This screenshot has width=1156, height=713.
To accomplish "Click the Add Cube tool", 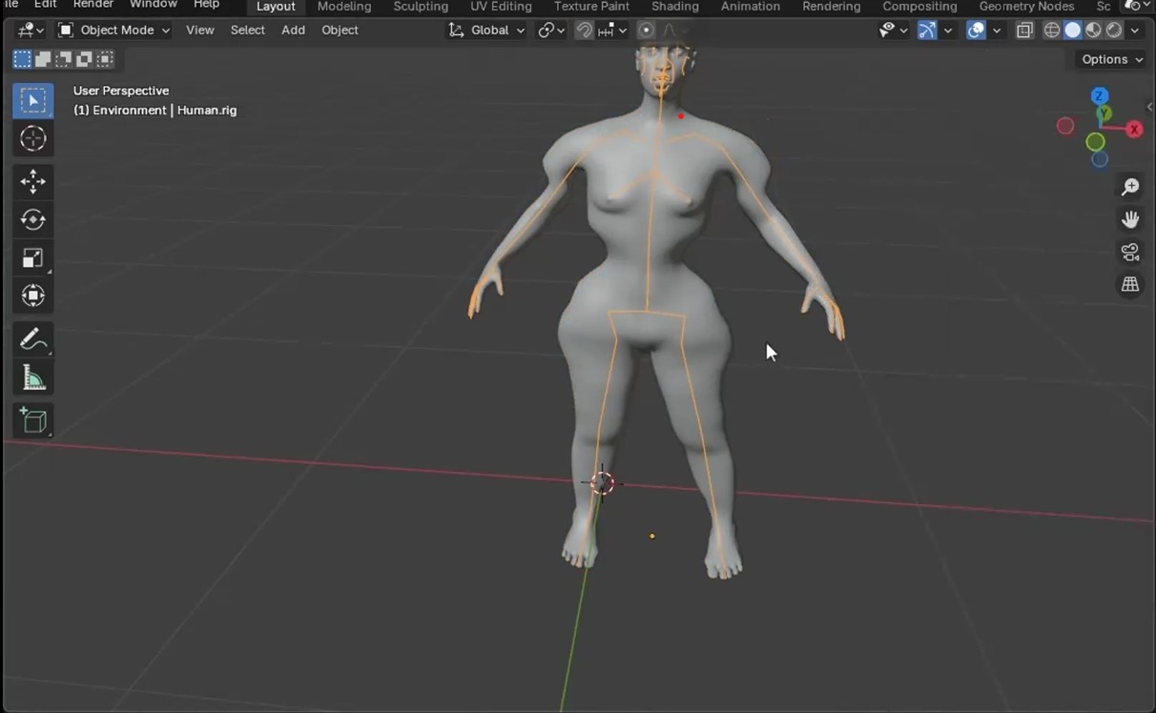I will [x=32, y=420].
